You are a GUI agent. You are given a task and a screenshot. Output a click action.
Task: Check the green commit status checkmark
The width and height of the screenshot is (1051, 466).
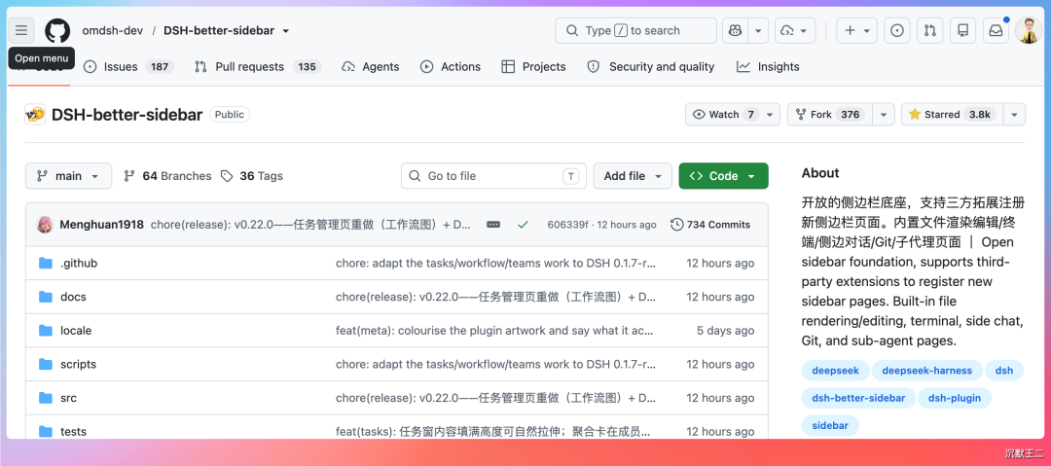pyautogui.click(x=523, y=225)
